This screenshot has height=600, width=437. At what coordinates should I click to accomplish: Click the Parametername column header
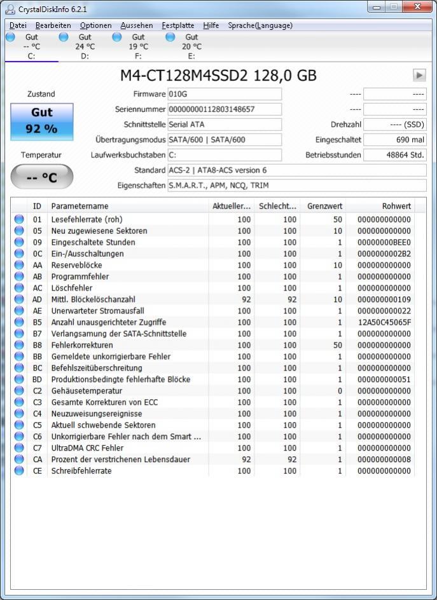[128, 206]
